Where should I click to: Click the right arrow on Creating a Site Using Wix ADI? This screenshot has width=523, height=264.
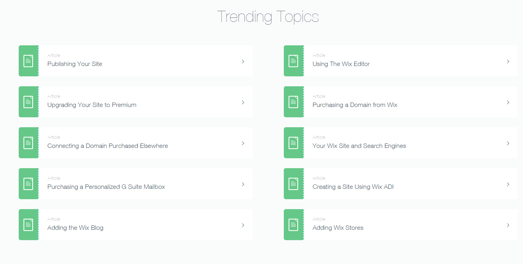point(508,184)
